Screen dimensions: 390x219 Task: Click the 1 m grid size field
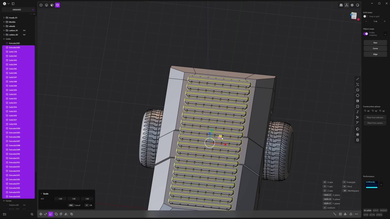(375, 21)
